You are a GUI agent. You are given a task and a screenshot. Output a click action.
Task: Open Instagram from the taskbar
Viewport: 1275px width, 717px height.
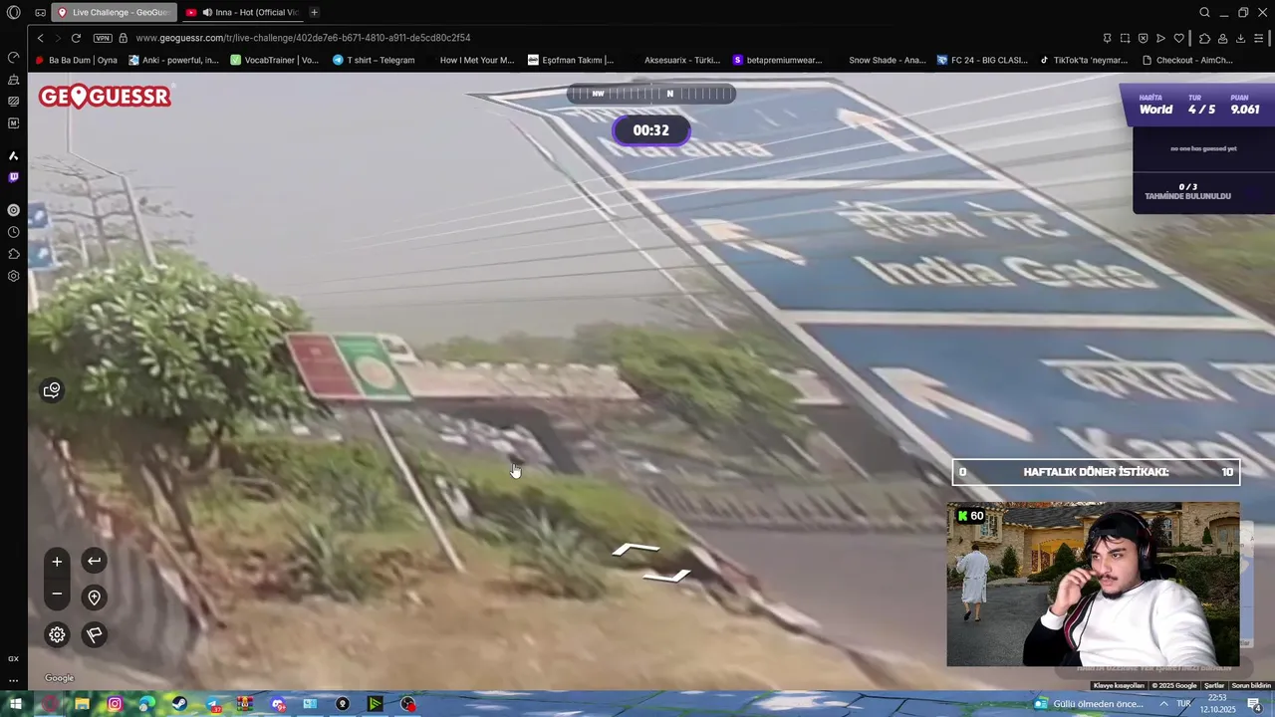115,704
